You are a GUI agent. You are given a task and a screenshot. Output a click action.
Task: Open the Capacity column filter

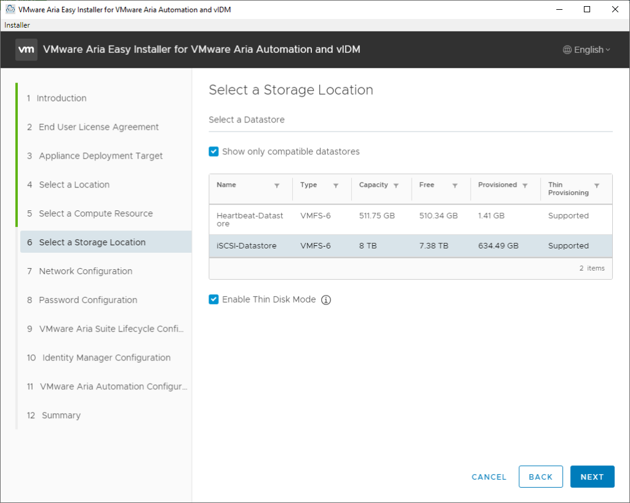tap(396, 186)
